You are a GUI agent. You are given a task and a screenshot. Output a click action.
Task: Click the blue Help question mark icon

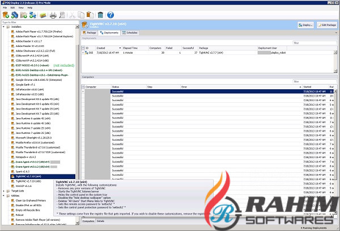(x=110, y=15)
